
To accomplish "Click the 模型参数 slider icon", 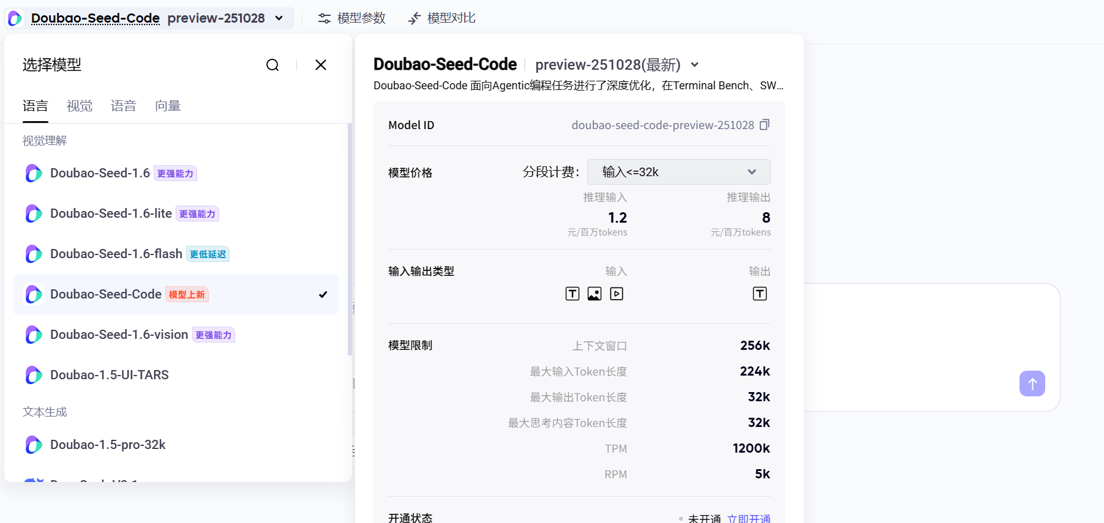I will pyautogui.click(x=325, y=18).
